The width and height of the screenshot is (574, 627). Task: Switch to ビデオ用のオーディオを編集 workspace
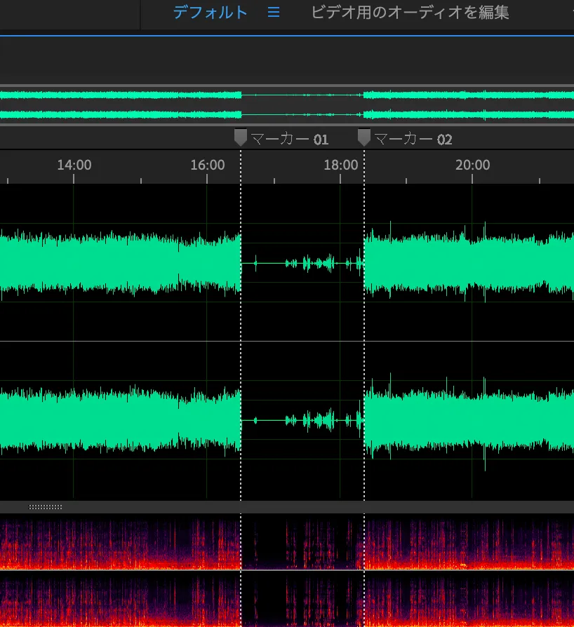pos(410,13)
